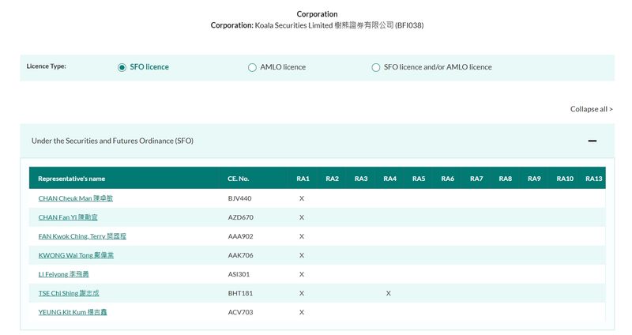Click the Licence Type label
632x335 pixels.
[46, 66]
